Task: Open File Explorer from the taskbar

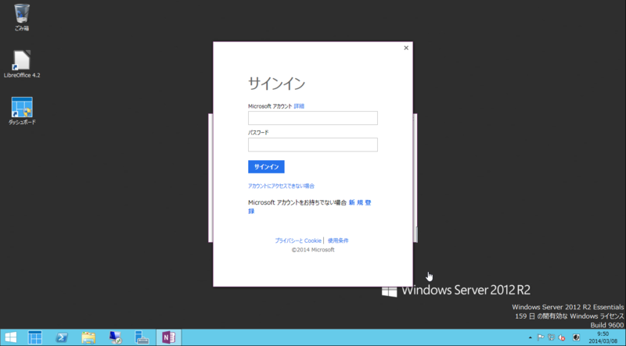Action: [x=88, y=337]
